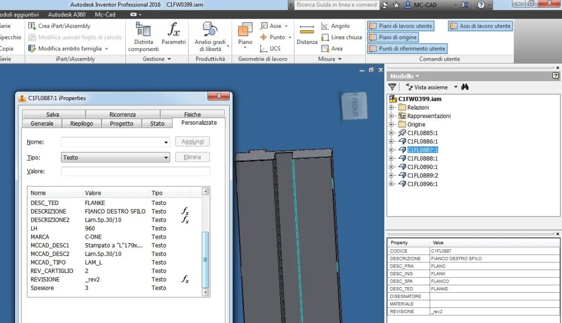Click Modifica ambito famiglia
The height and width of the screenshot is (323, 562).
68,48
